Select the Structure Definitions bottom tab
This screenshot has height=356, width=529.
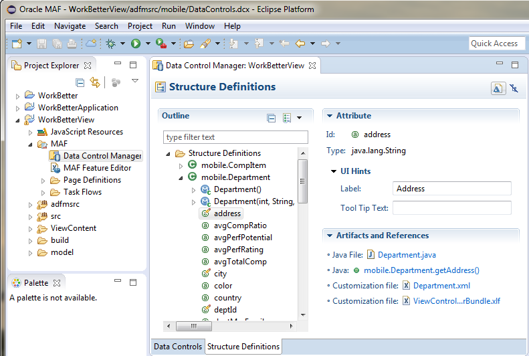coord(243,347)
